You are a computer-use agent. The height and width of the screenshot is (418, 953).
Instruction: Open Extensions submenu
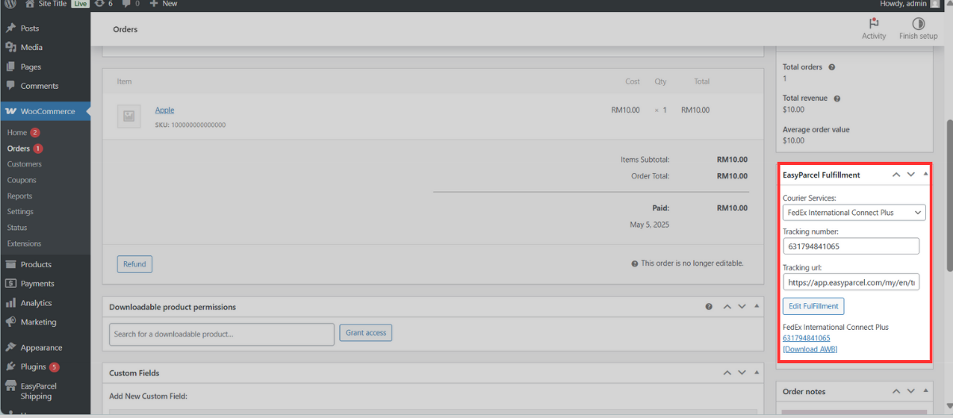[x=24, y=244]
